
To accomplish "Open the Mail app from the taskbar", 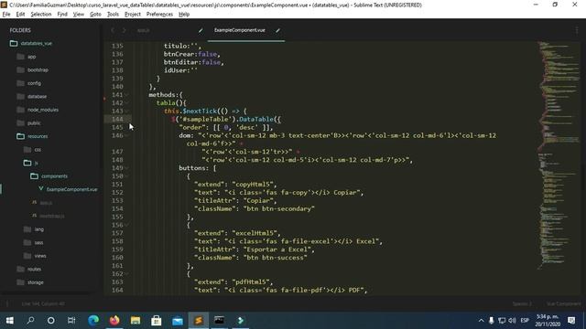I will 178,321.
